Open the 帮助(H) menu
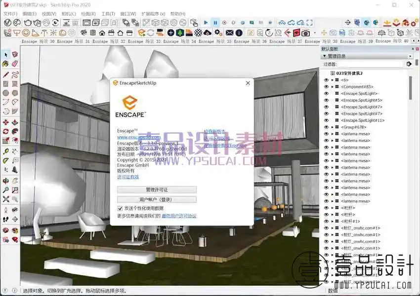This screenshot has width=420, height=296. pyautogui.click(x=178, y=14)
